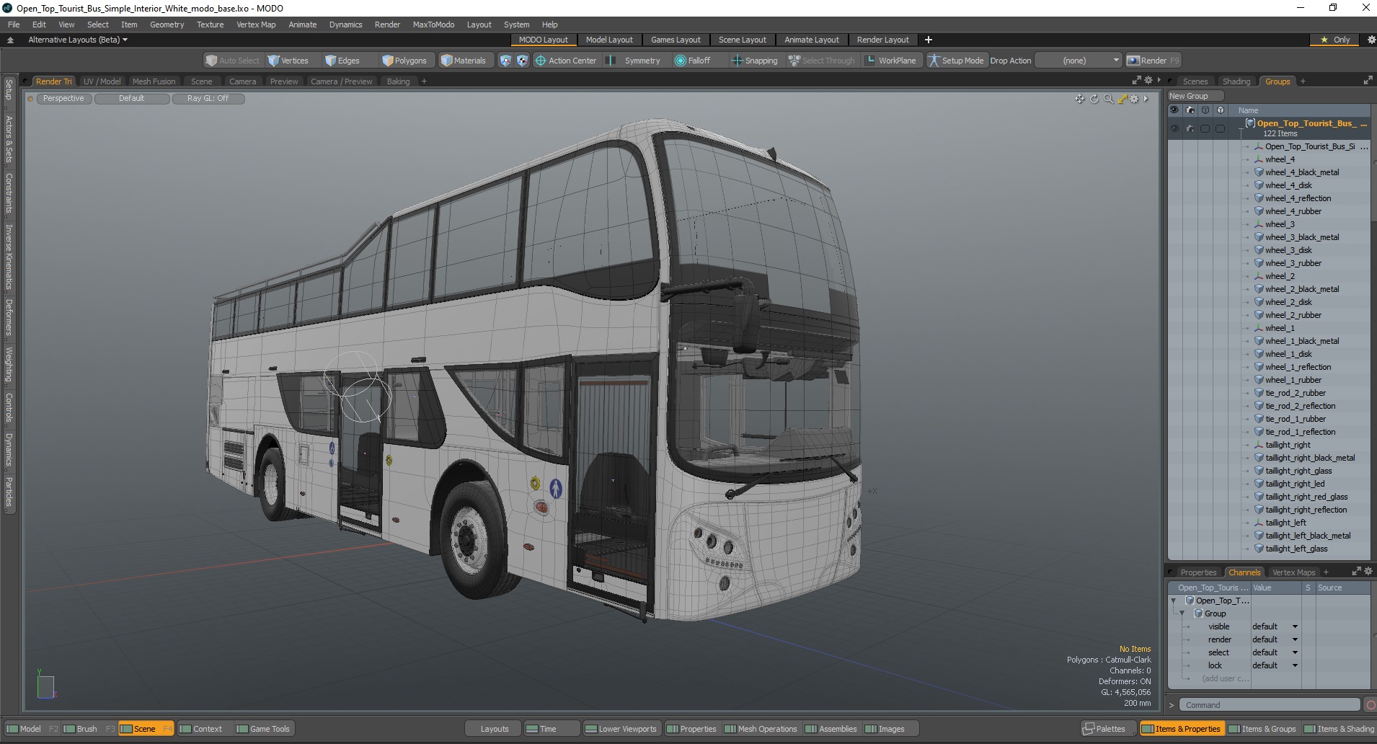This screenshot has width=1377, height=744.
Task: Switch to Shading panel tab
Action: click(1236, 81)
